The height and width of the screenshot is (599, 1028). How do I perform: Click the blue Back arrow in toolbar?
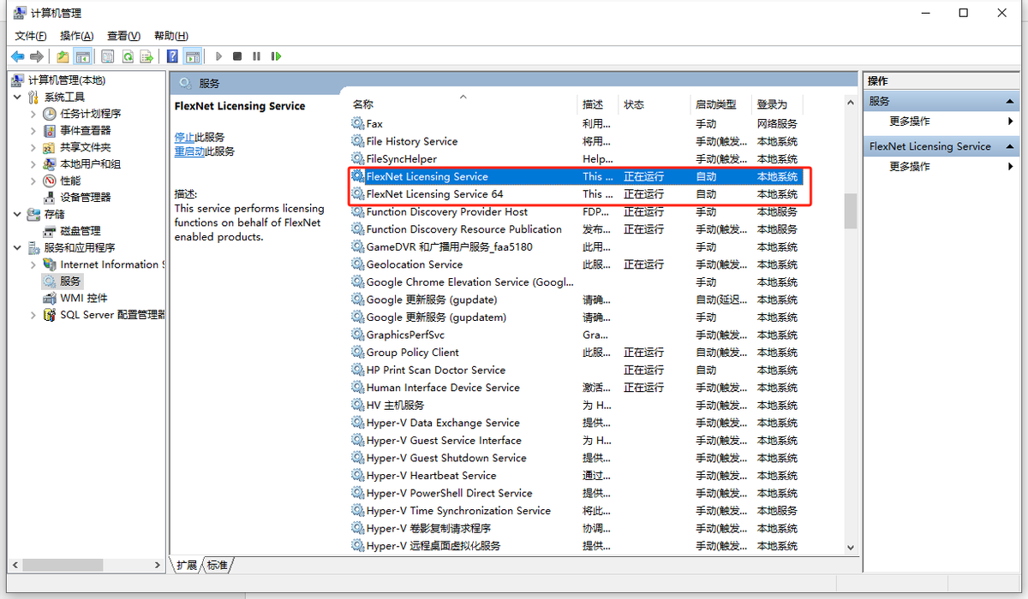pos(17,56)
